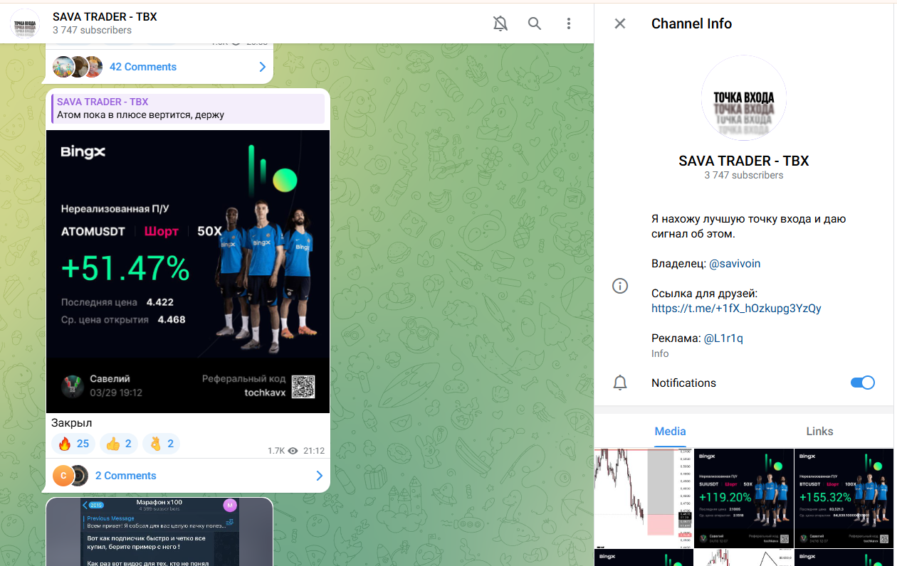Open the SUIUSDT +119.20% media thumbnail
This screenshot has height=566, width=897.
pyautogui.click(x=744, y=498)
